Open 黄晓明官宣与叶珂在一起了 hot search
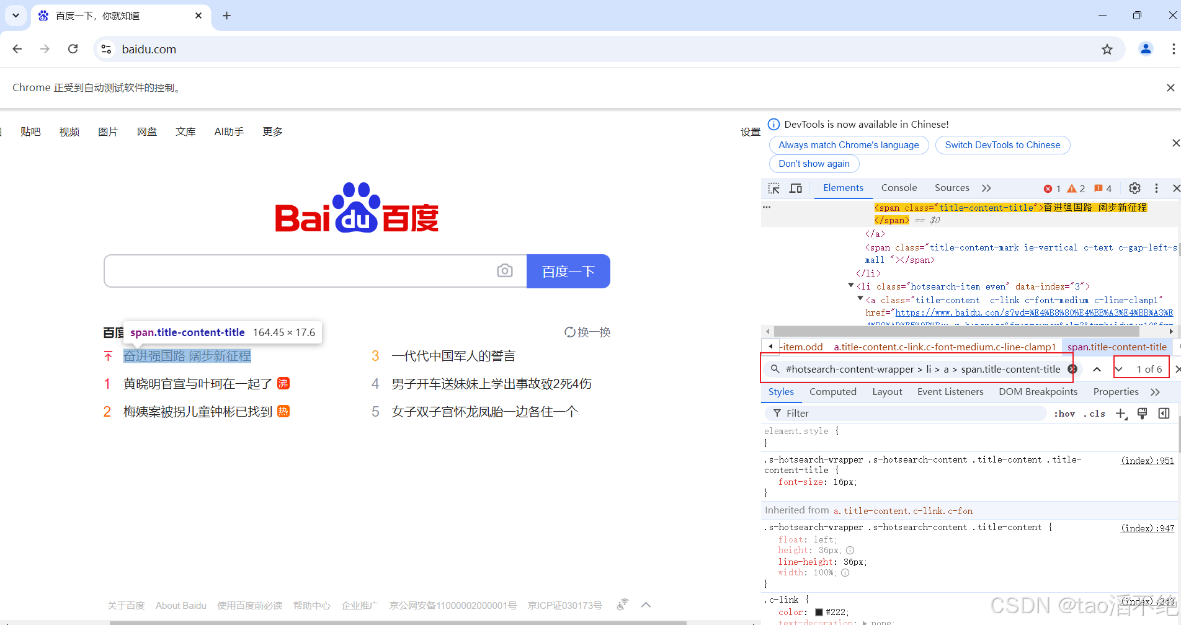The image size is (1181, 625). tap(198, 384)
